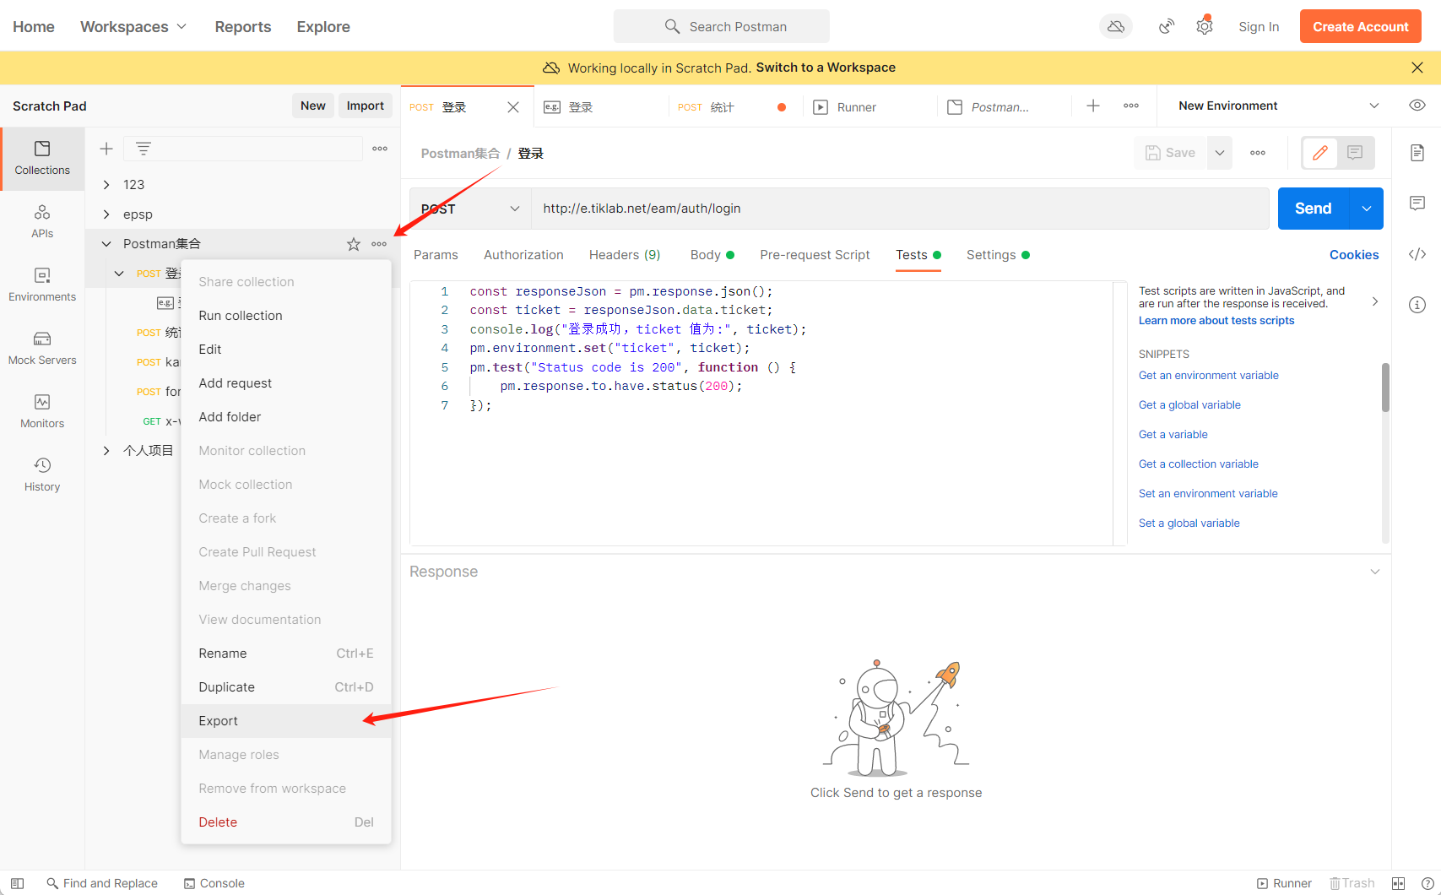The image size is (1441, 895).
Task: Toggle the sidebar from status bar icon
Action: [17, 883]
